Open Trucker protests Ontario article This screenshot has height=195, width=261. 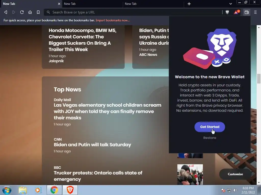pyautogui.click(x=98, y=176)
